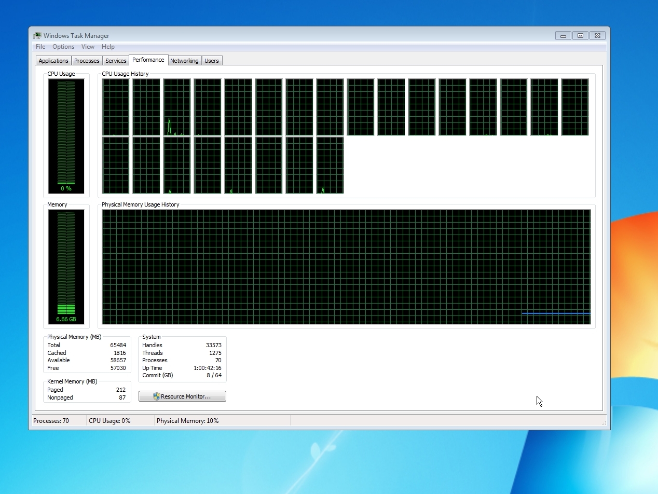658x494 pixels.
Task: Launch Resource Monitor
Action: (182, 396)
